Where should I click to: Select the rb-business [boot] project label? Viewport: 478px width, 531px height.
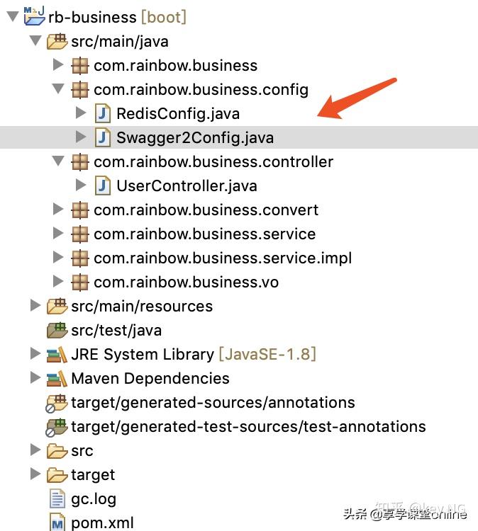[118, 17]
